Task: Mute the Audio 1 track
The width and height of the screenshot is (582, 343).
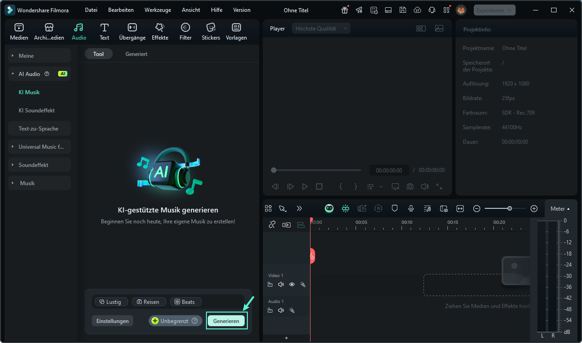Action: click(281, 310)
